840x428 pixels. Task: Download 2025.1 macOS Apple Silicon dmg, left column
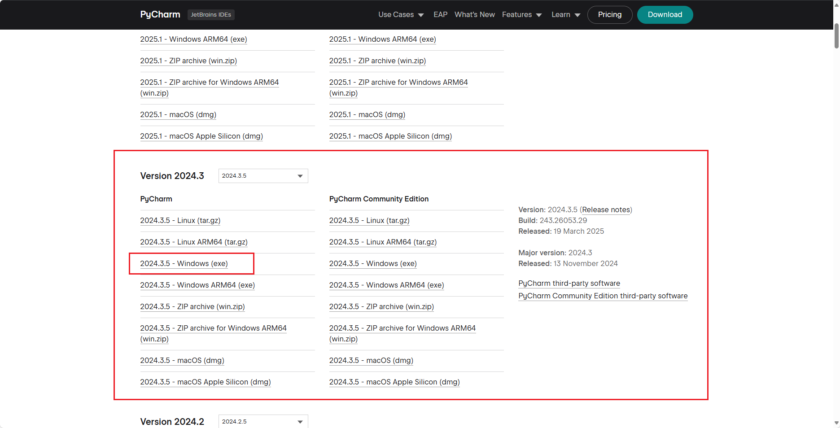click(x=201, y=136)
